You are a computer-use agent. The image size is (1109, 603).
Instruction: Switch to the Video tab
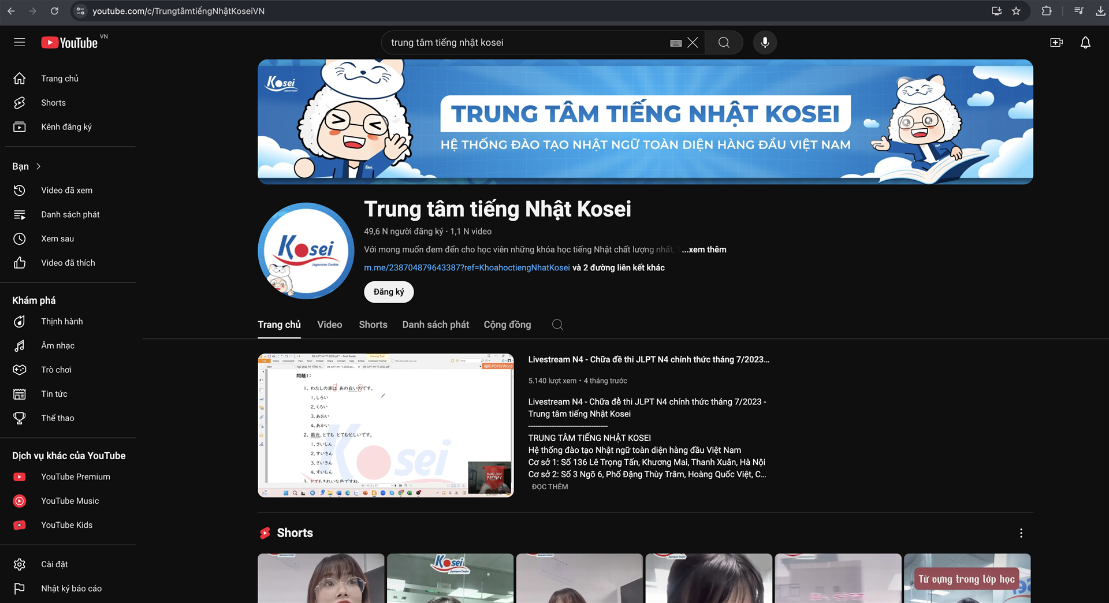330,325
